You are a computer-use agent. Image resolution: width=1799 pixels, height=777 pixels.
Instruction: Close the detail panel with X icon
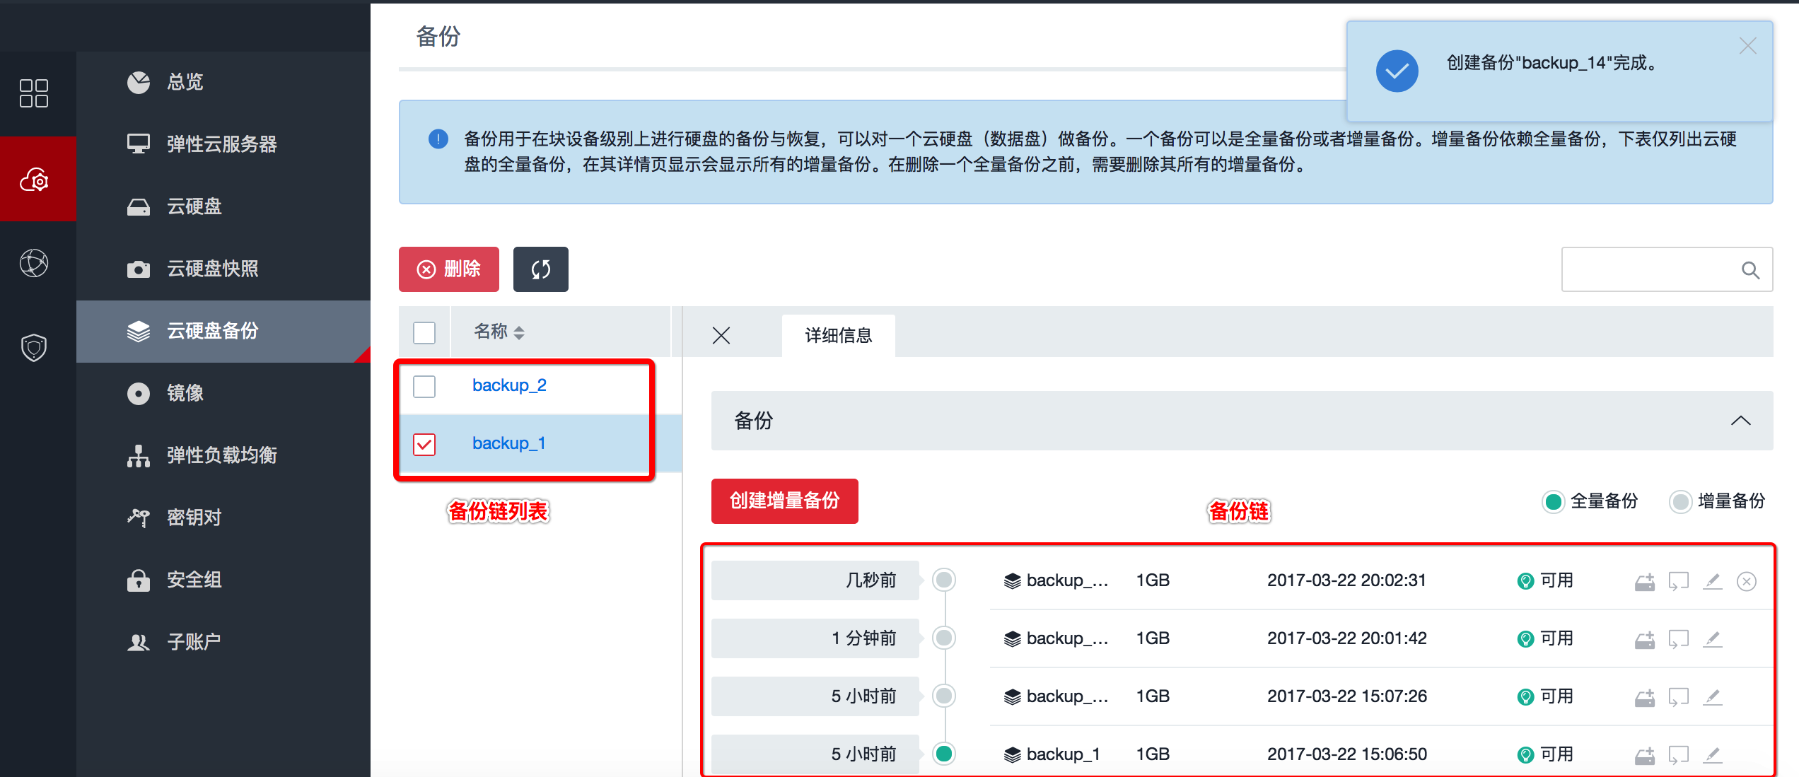[721, 335]
